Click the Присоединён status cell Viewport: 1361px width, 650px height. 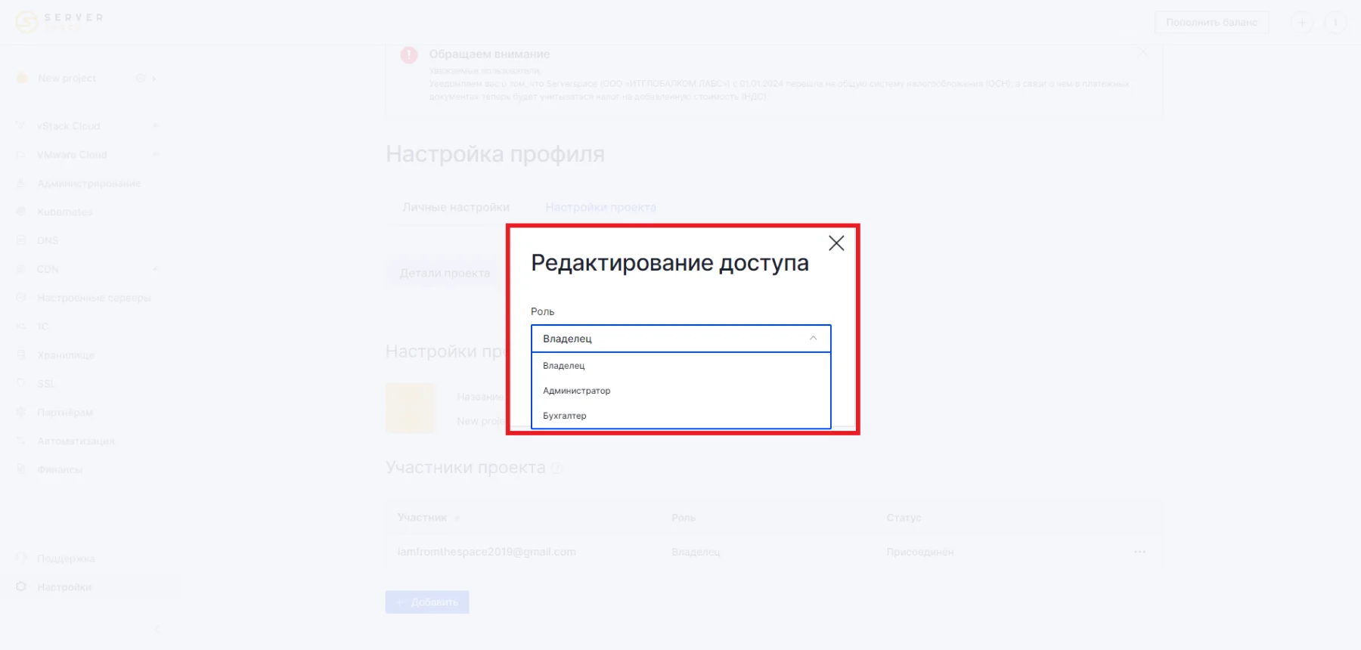coord(920,552)
